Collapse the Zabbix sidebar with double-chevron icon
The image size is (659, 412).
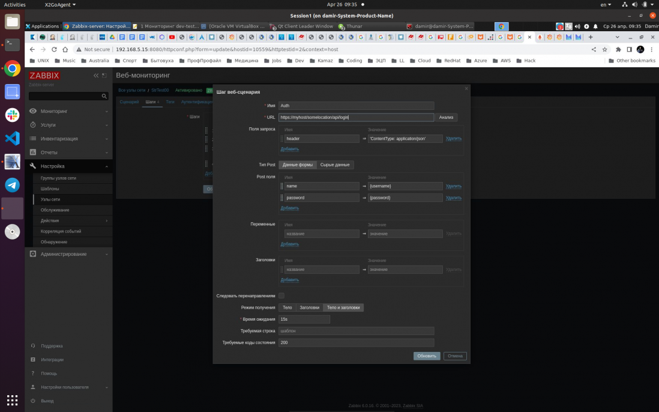point(96,76)
